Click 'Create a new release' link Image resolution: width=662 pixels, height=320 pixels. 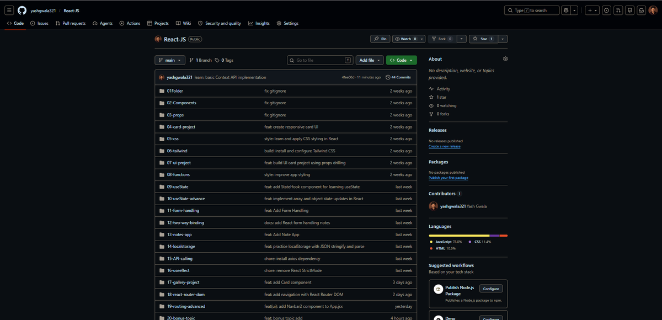[445, 146]
